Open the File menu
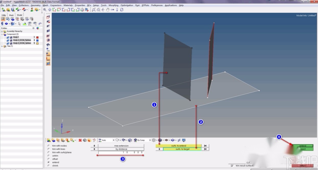 tap(2, 5)
